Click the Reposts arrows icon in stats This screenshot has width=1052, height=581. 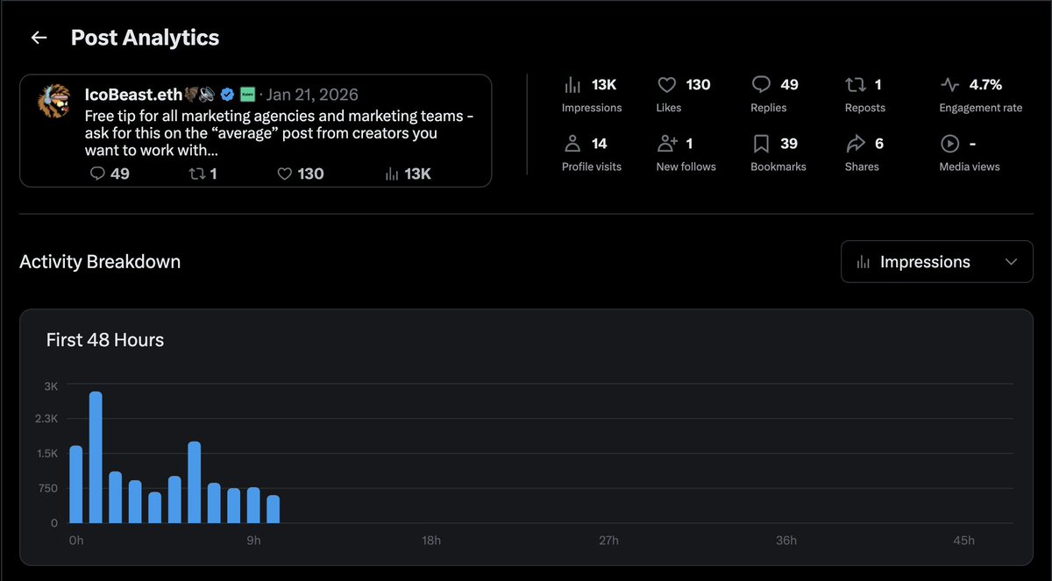coord(855,85)
